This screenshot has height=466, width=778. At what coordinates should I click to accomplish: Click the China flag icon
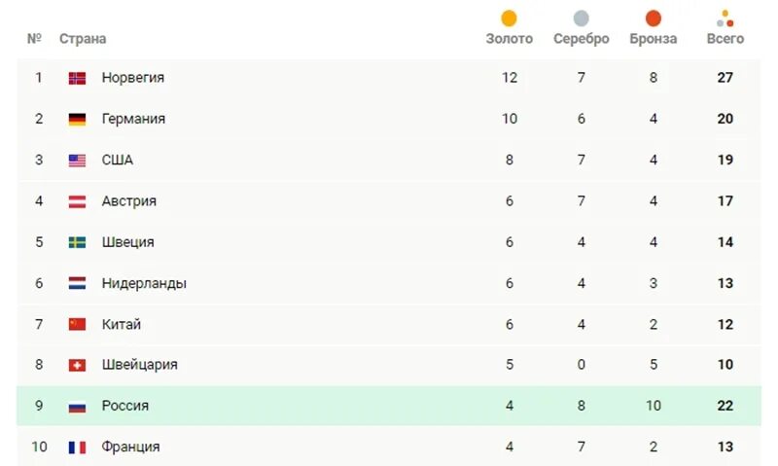click(77, 324)
